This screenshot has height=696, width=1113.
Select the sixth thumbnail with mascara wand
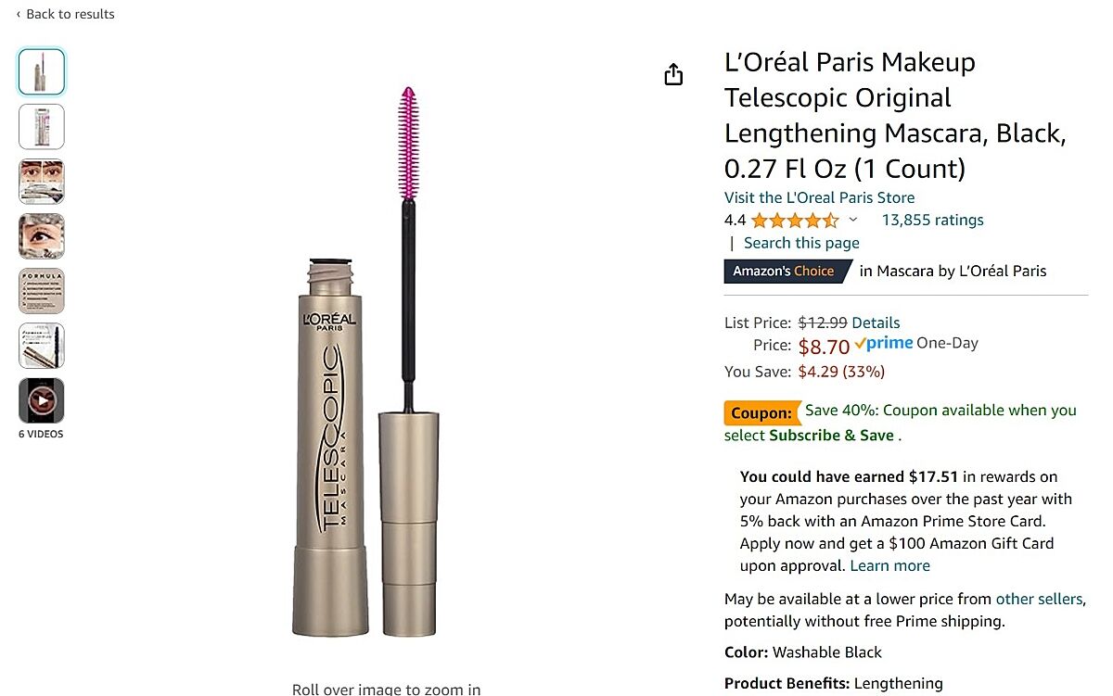point(42,346)
